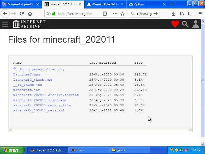Open the Windows Start menu
This screenshot has width=205, height=154.
12,150
